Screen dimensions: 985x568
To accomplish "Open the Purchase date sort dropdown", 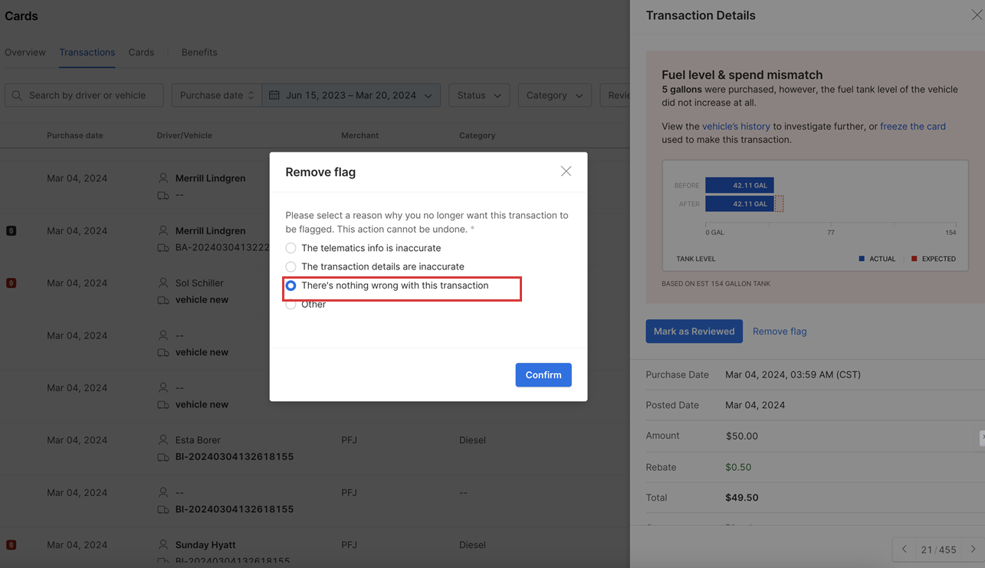I will pos(216,96).
